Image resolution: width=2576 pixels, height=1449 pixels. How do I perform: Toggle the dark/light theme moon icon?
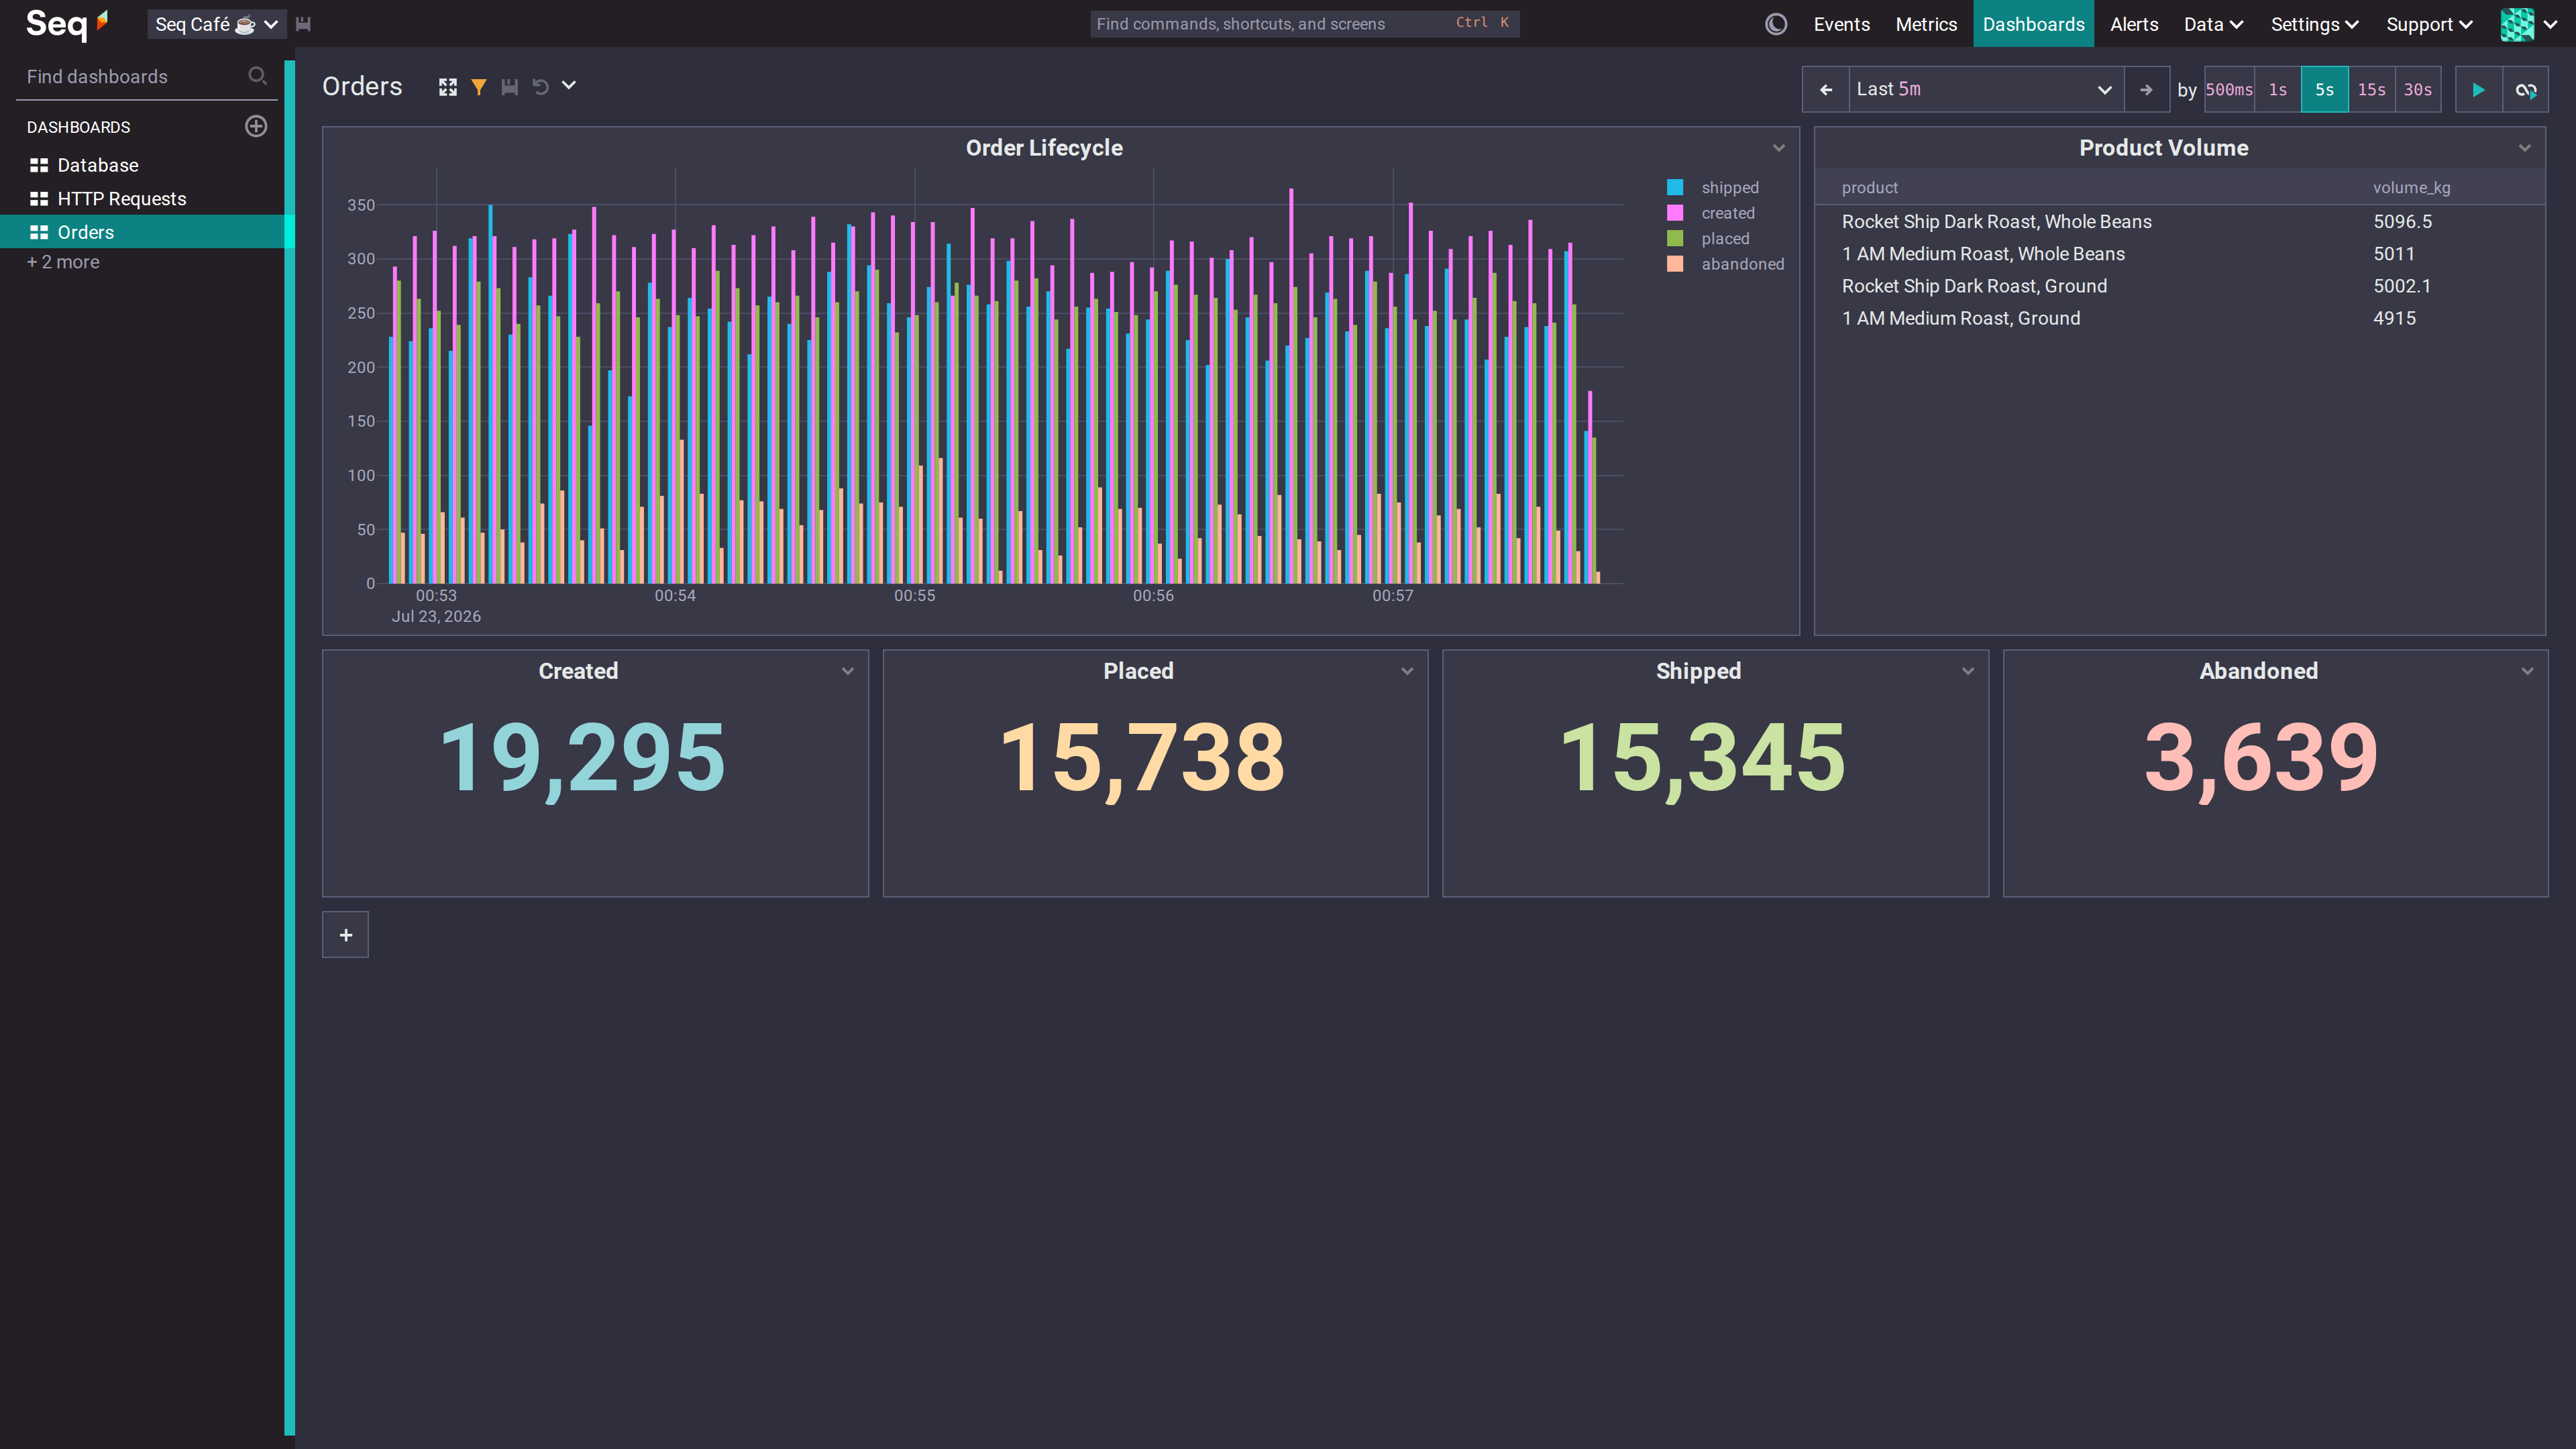(x=1776, y=24)
